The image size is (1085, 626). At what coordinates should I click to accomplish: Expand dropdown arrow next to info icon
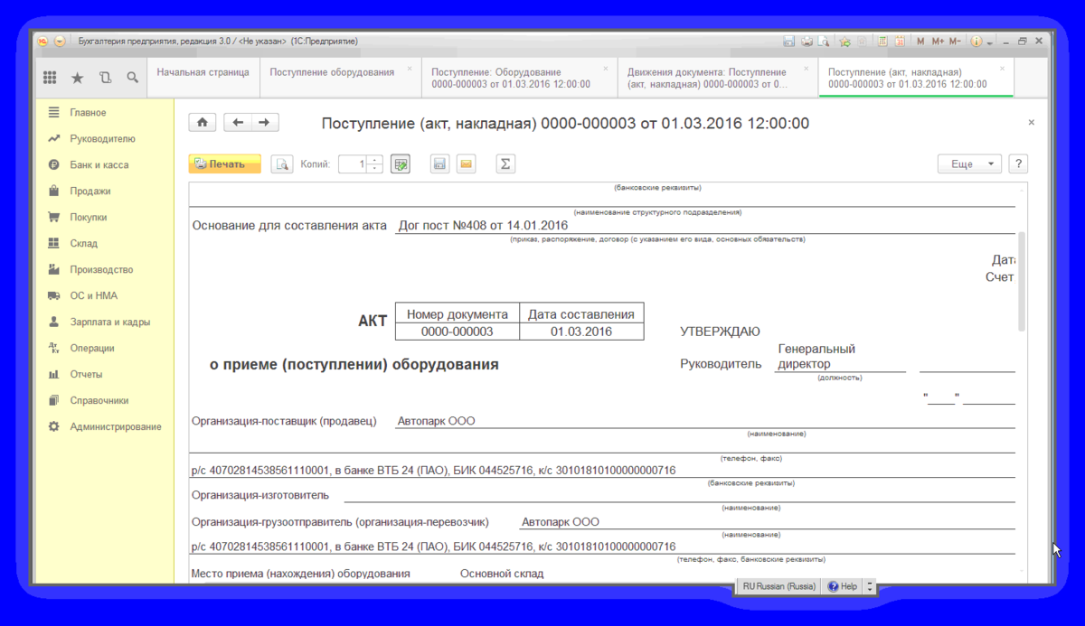click(990, 42)
